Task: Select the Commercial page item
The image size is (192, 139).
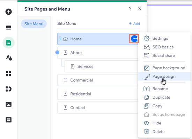Action: [98, 80]
